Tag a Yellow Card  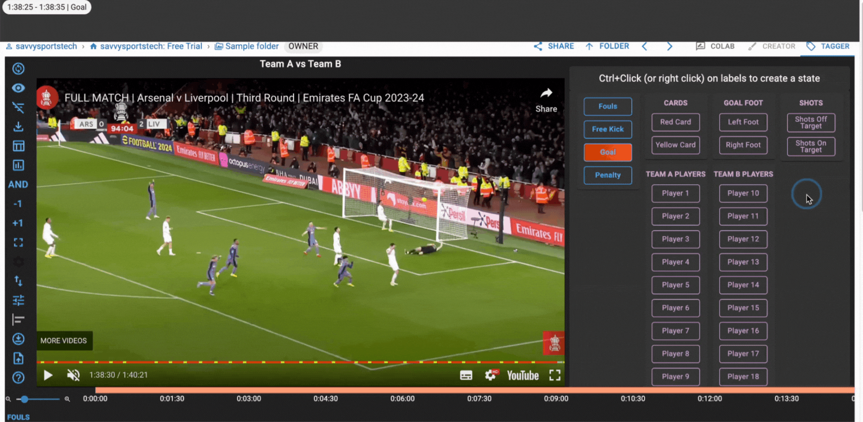point(676,145)
